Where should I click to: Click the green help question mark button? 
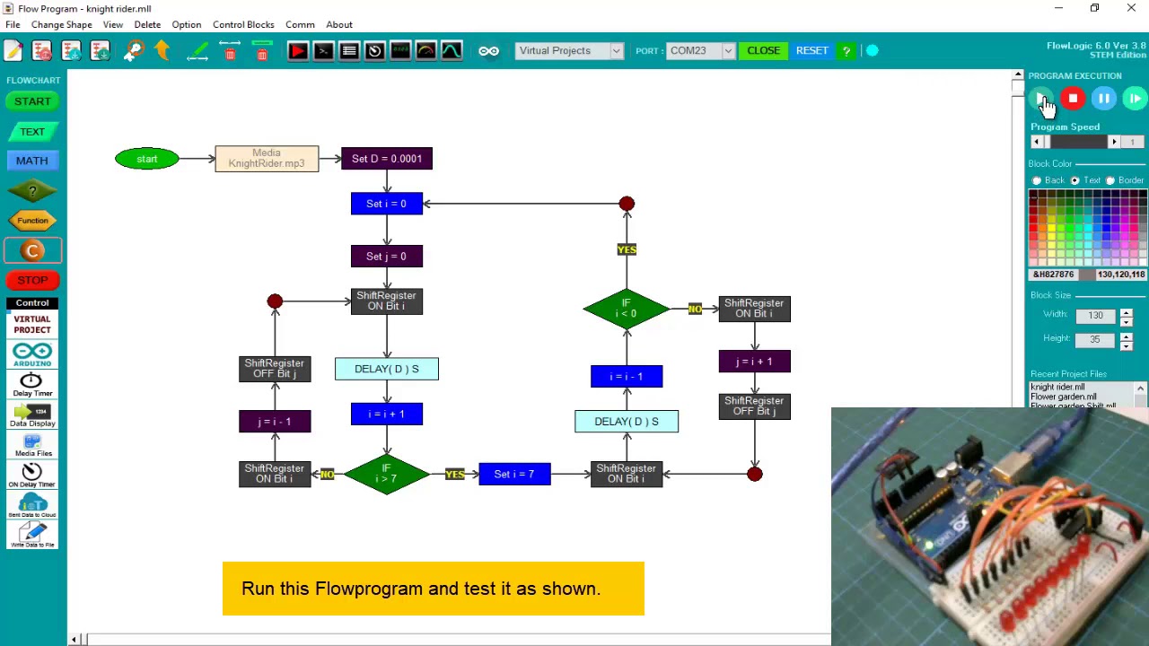click(x=846, y=51)
